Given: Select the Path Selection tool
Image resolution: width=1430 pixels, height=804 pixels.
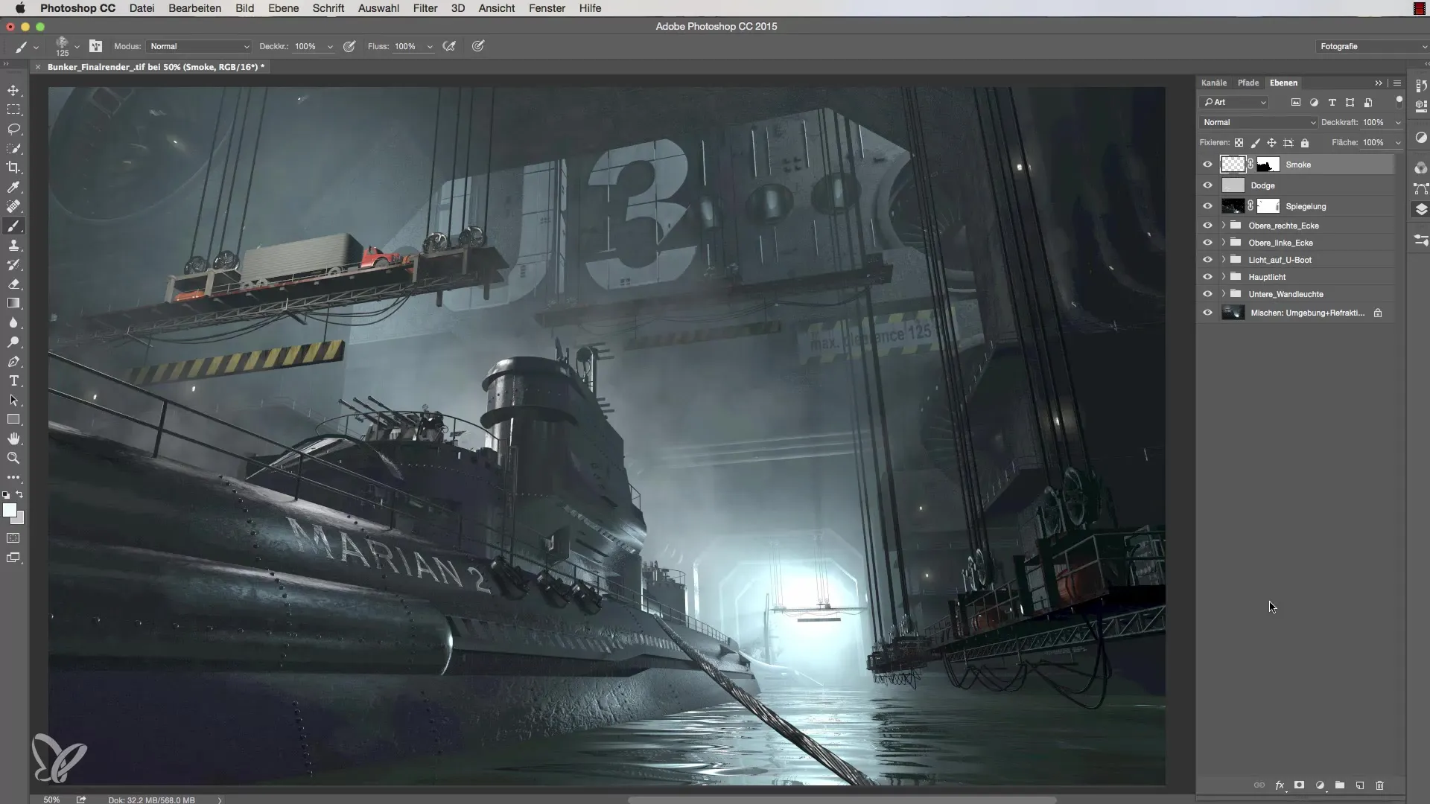Looking at the screenshot, I should click(x=13, y=400).
